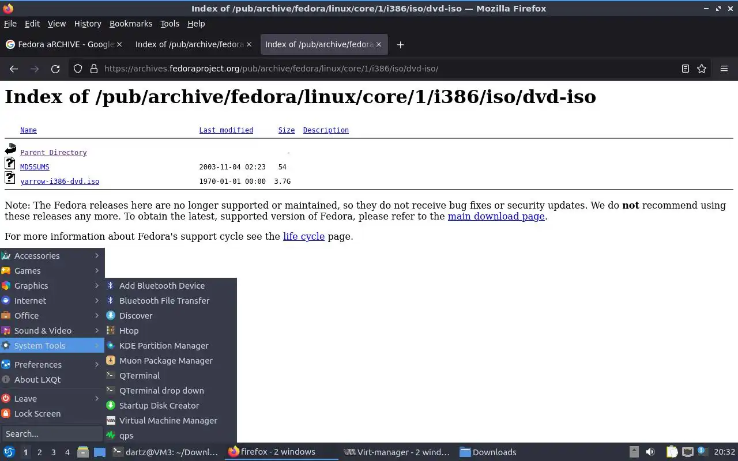Click the show desktop panel icon
This screenshot has height=461, width=738.
tap(100, 452)
